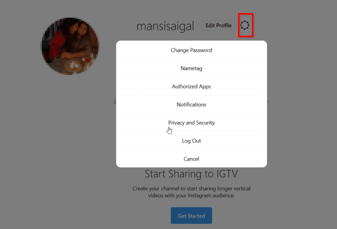This screenshot has height=229, width=337.
Task: Click the Edit Profile button
Action: 218,25
